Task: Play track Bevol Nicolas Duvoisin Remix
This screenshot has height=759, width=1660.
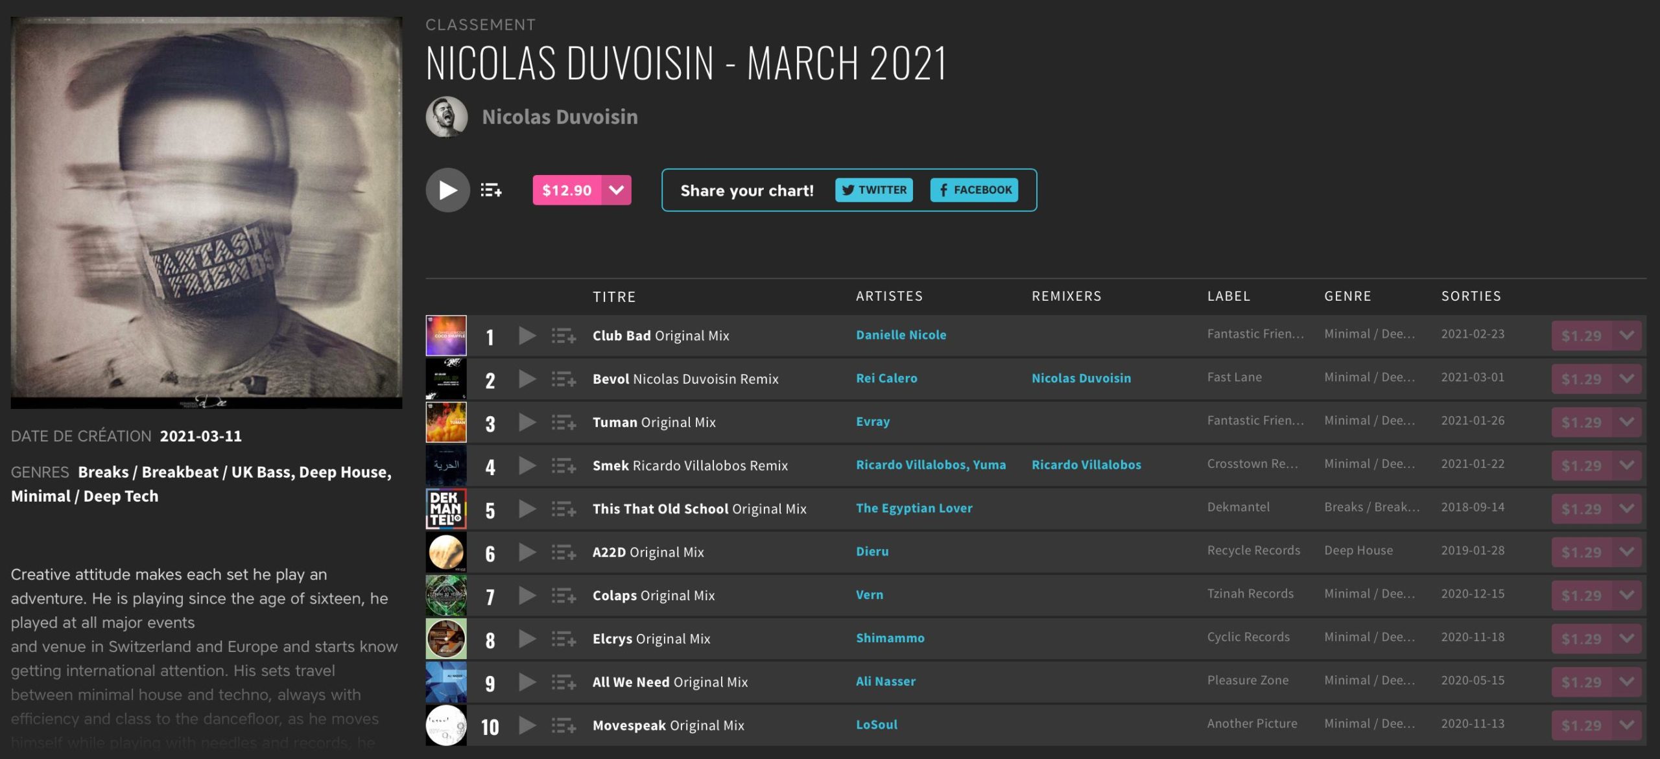Action: 527,379
